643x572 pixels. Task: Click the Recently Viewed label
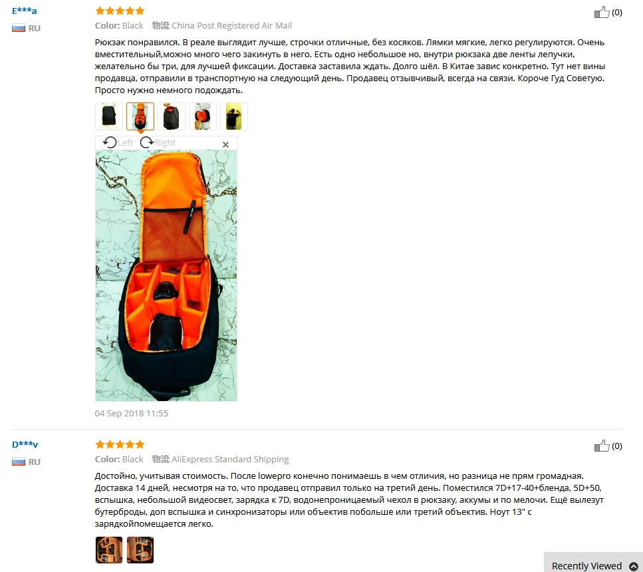587,566
